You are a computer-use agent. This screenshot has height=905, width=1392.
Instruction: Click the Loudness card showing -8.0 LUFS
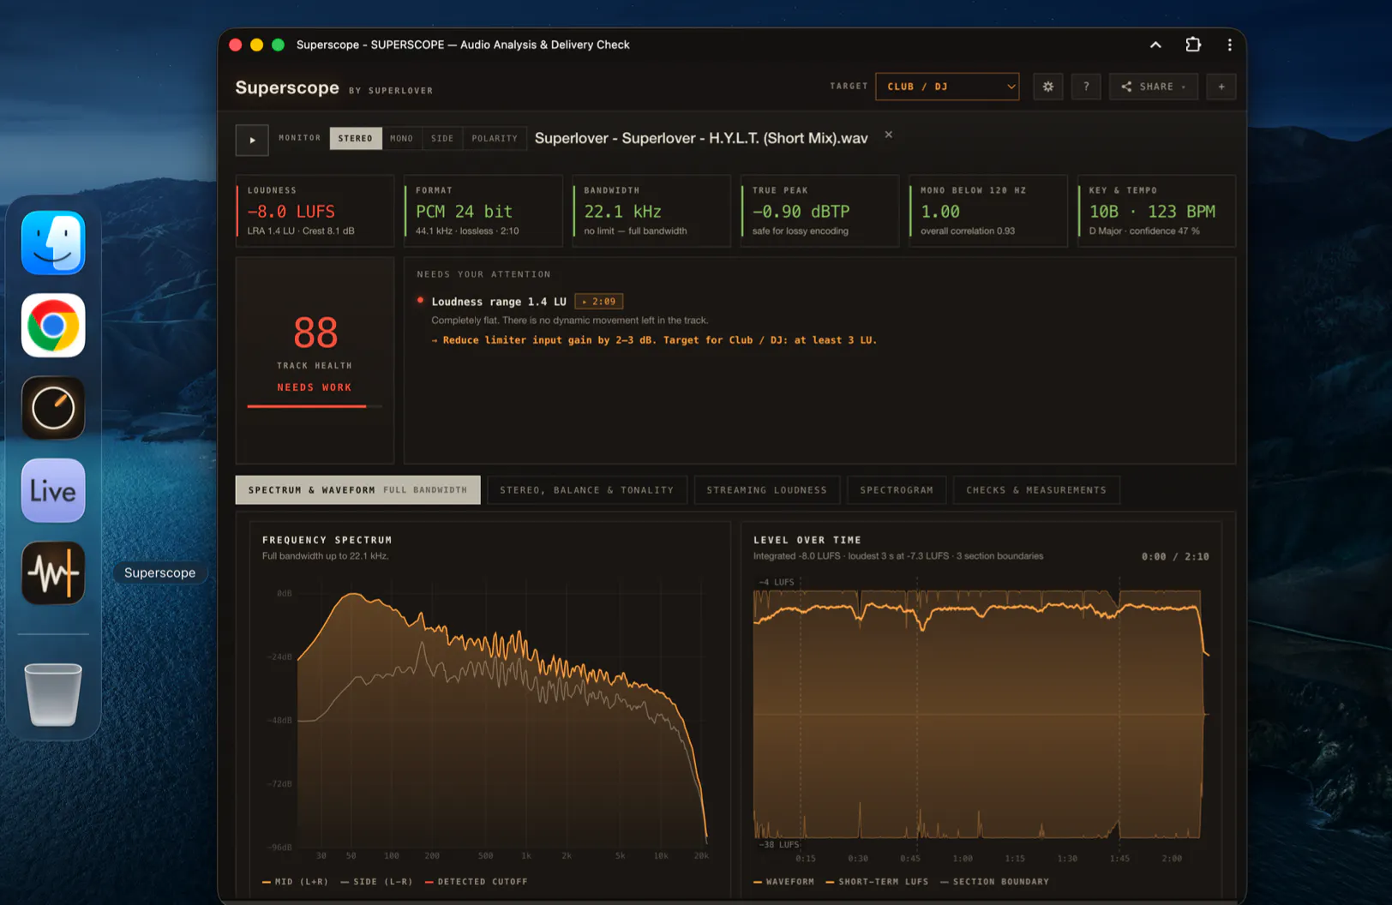315,211
